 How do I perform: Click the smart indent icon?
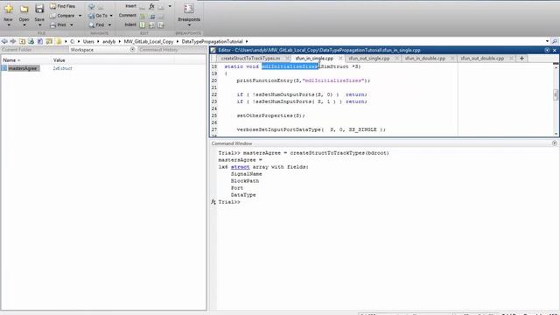[143, 25]
